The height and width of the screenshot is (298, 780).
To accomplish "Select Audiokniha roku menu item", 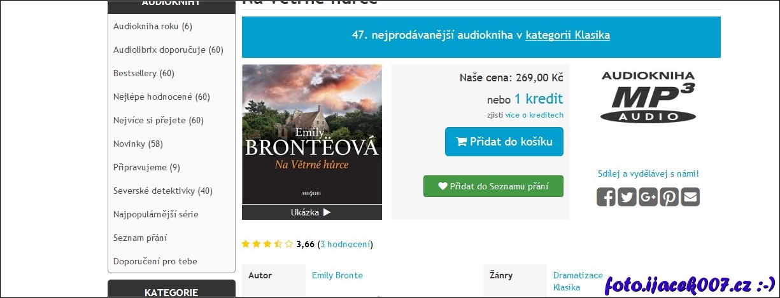I will [x=153, y=26].
